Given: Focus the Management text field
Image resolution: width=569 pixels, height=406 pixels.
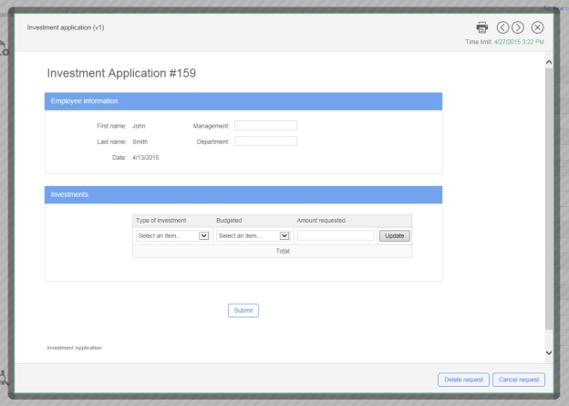Looking at the screenshot, I should coord(265,126).
